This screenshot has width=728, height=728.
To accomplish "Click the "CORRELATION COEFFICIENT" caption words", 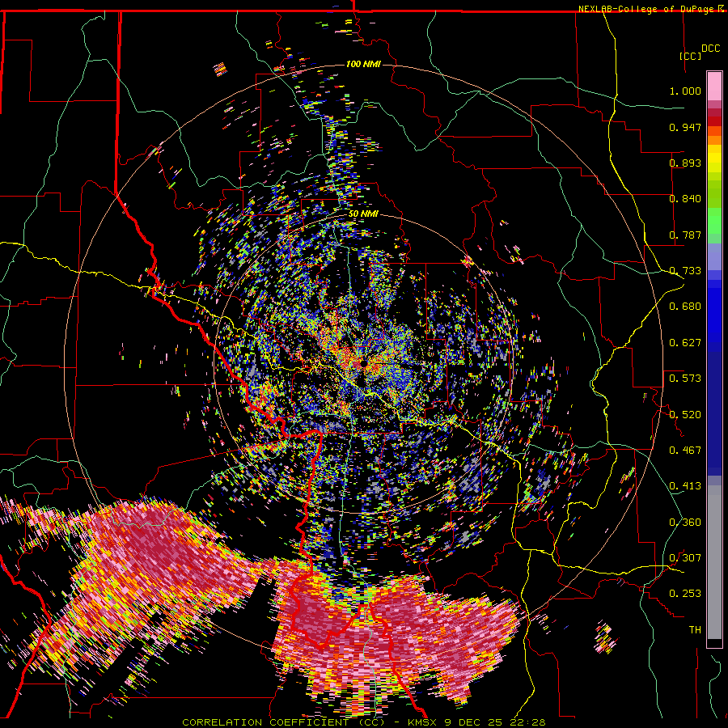I will (x=265, y=722).
